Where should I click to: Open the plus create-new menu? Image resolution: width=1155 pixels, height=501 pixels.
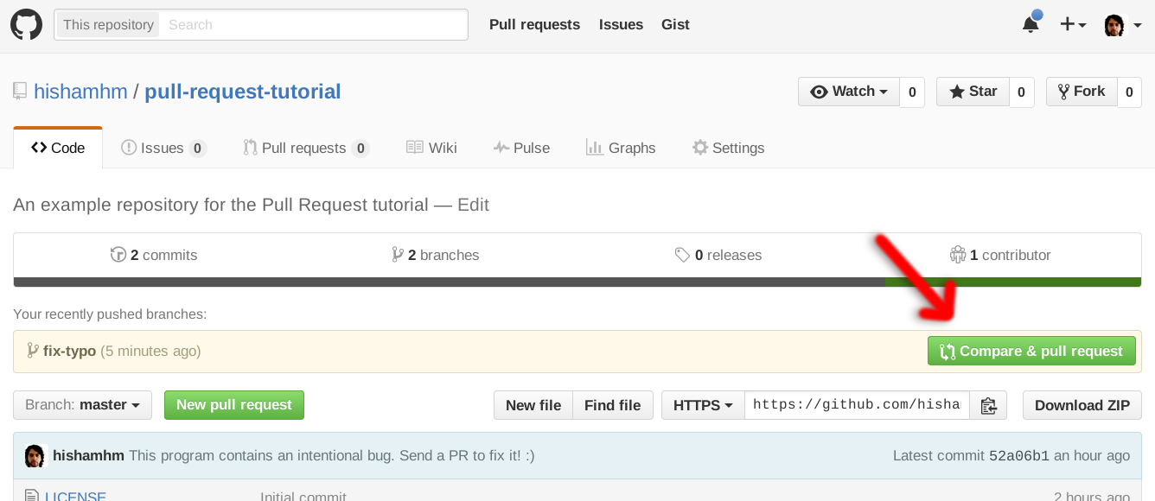tap(1073, 24)
